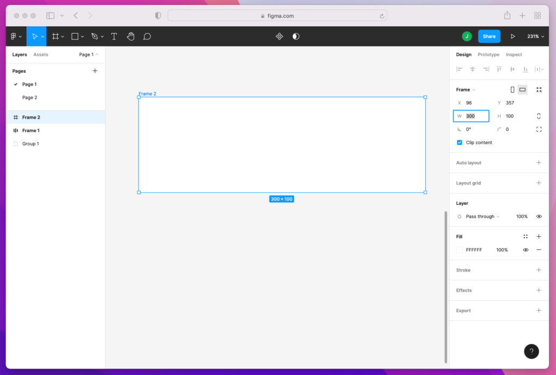This screenshot has height=375, width=556.
Task: Click the Present play icon
Action: click(x=513, y=36)
